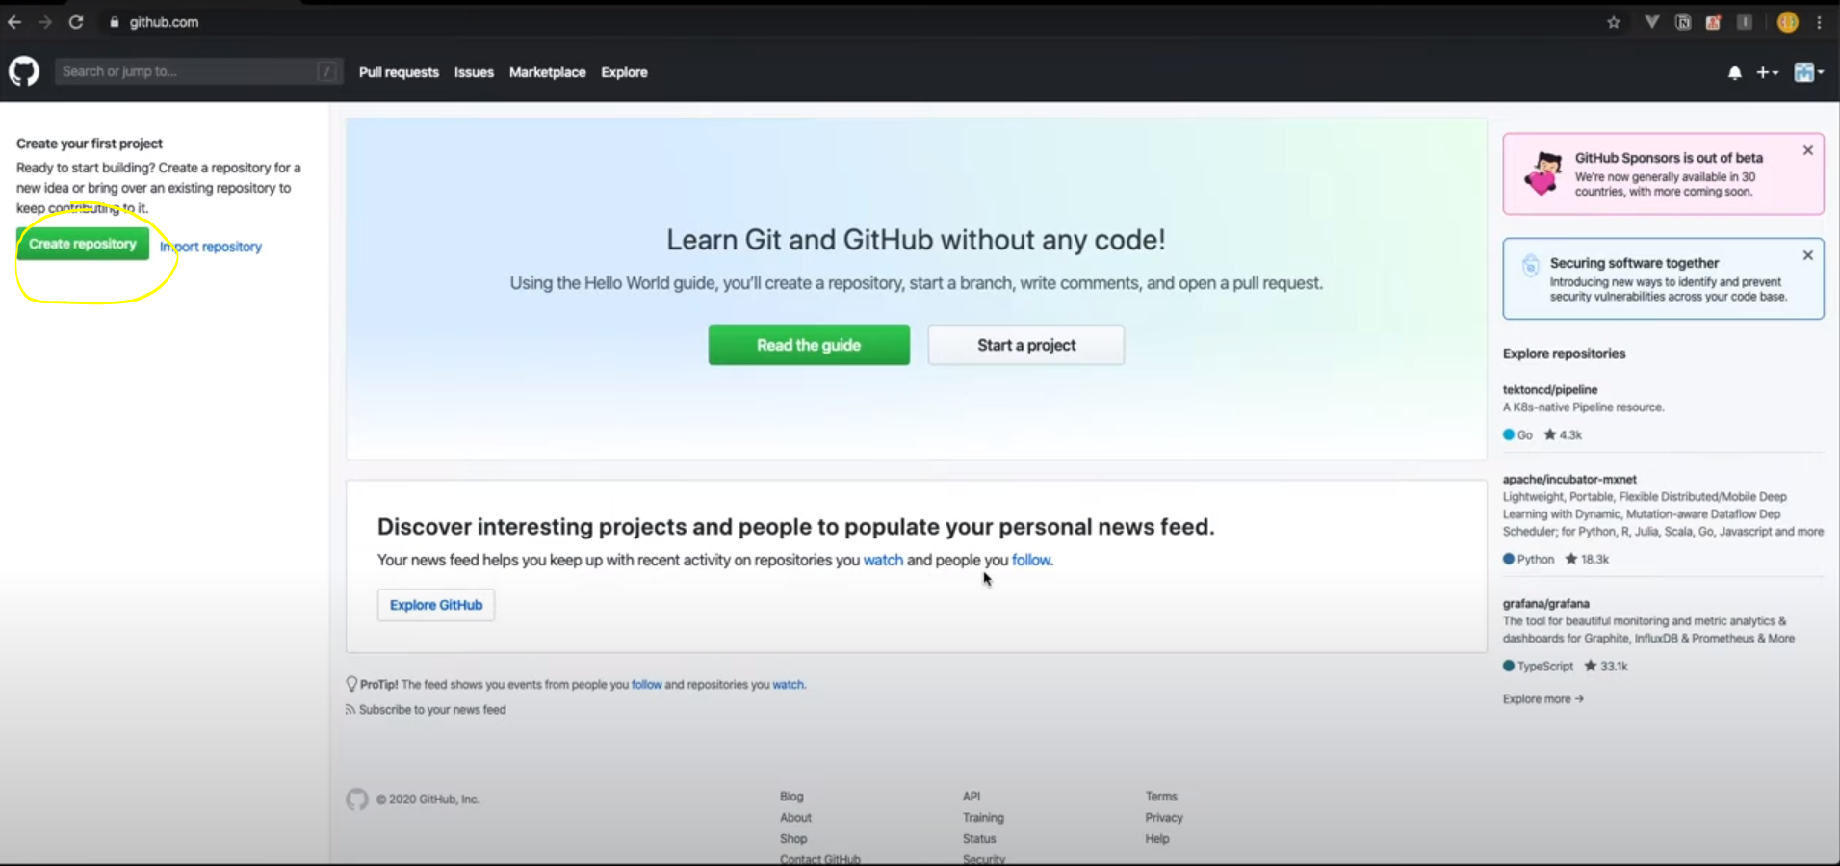Go back with the browser back arrow
Viewport: 1840px width, 866px height.
pyautogui.click(x=14, y=22)
